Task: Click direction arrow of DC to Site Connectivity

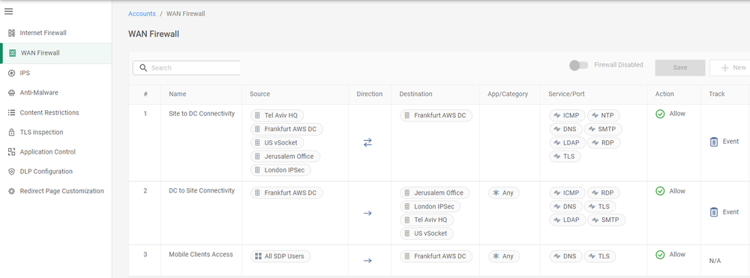Action: click(367, 213)
